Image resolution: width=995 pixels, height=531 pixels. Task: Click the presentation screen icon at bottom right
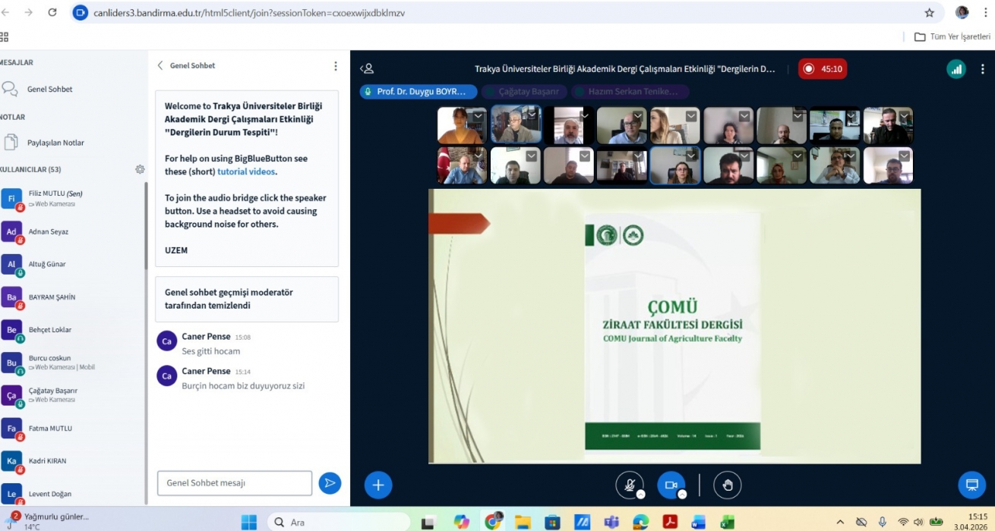click(971, 485)
